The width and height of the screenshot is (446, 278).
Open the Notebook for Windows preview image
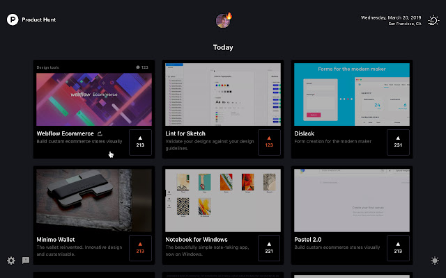pos(223,201)
